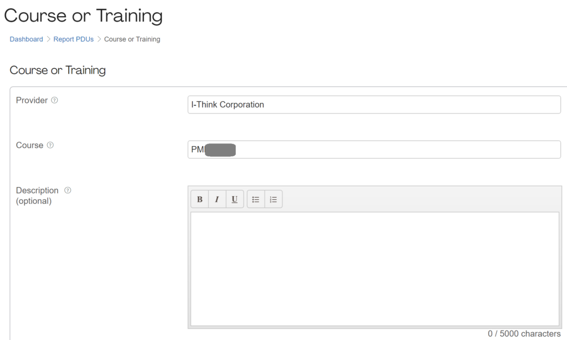The height and width of the screenshot is (340, 567).
Task: Click the Course or Training section heading
Action: [x=58, y=70]
